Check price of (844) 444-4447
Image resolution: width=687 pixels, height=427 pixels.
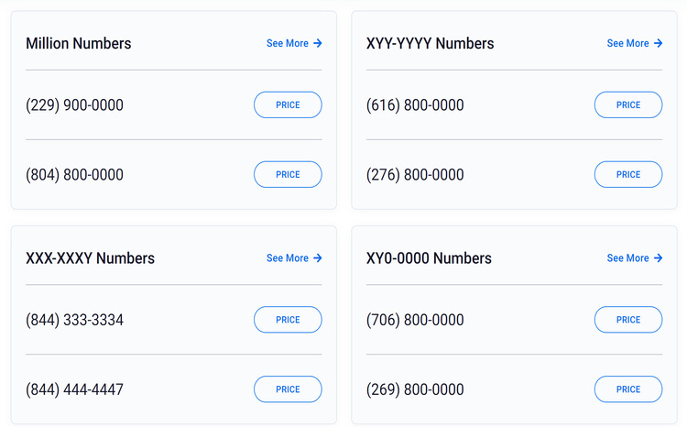288,389
